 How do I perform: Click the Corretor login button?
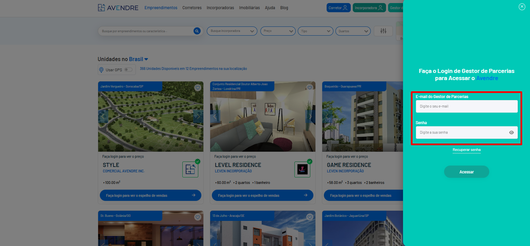339,8
